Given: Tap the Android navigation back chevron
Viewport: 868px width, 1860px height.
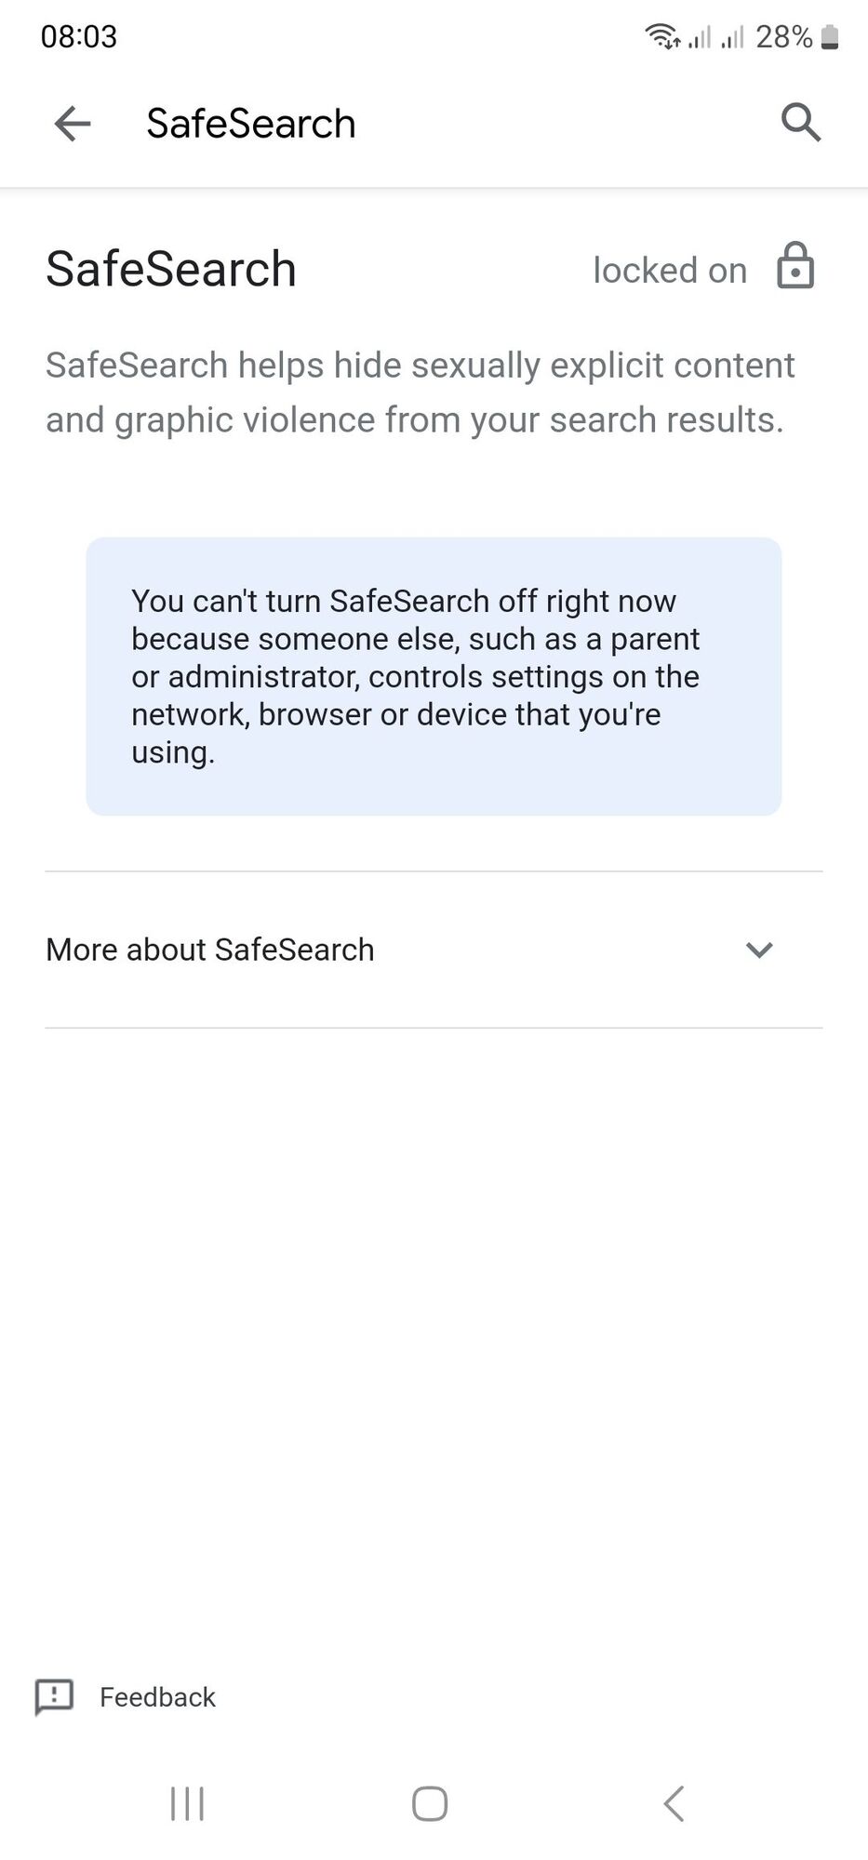Looking at the screenshot, I should click(x=674, y=1803).
